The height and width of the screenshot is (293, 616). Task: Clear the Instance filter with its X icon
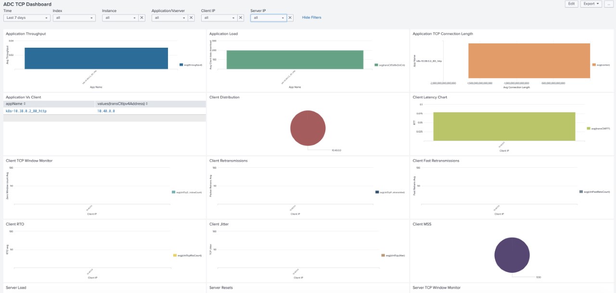(x=142, y=18)
